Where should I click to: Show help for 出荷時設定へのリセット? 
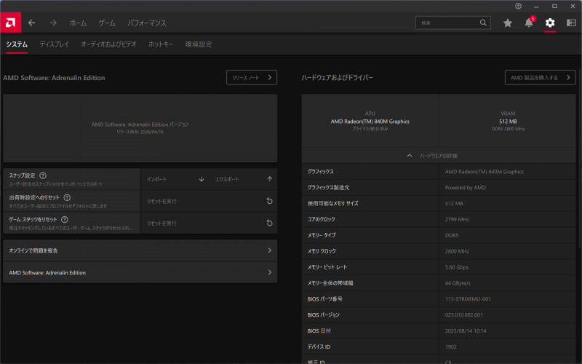pos(67,197)
